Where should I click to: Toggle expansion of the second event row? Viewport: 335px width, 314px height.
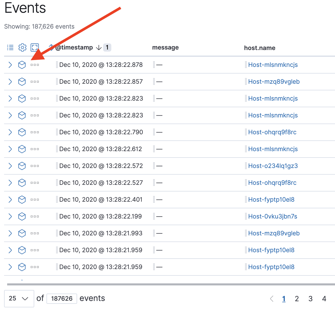point(10,82)
